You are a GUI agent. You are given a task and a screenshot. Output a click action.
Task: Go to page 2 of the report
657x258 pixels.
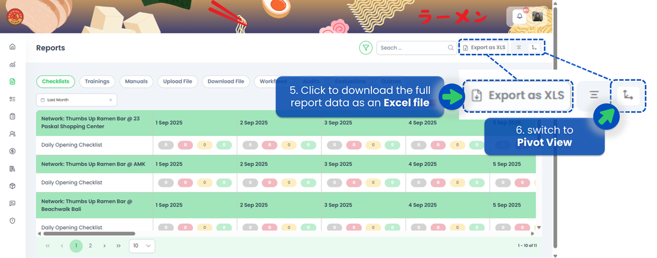[90, 246]
